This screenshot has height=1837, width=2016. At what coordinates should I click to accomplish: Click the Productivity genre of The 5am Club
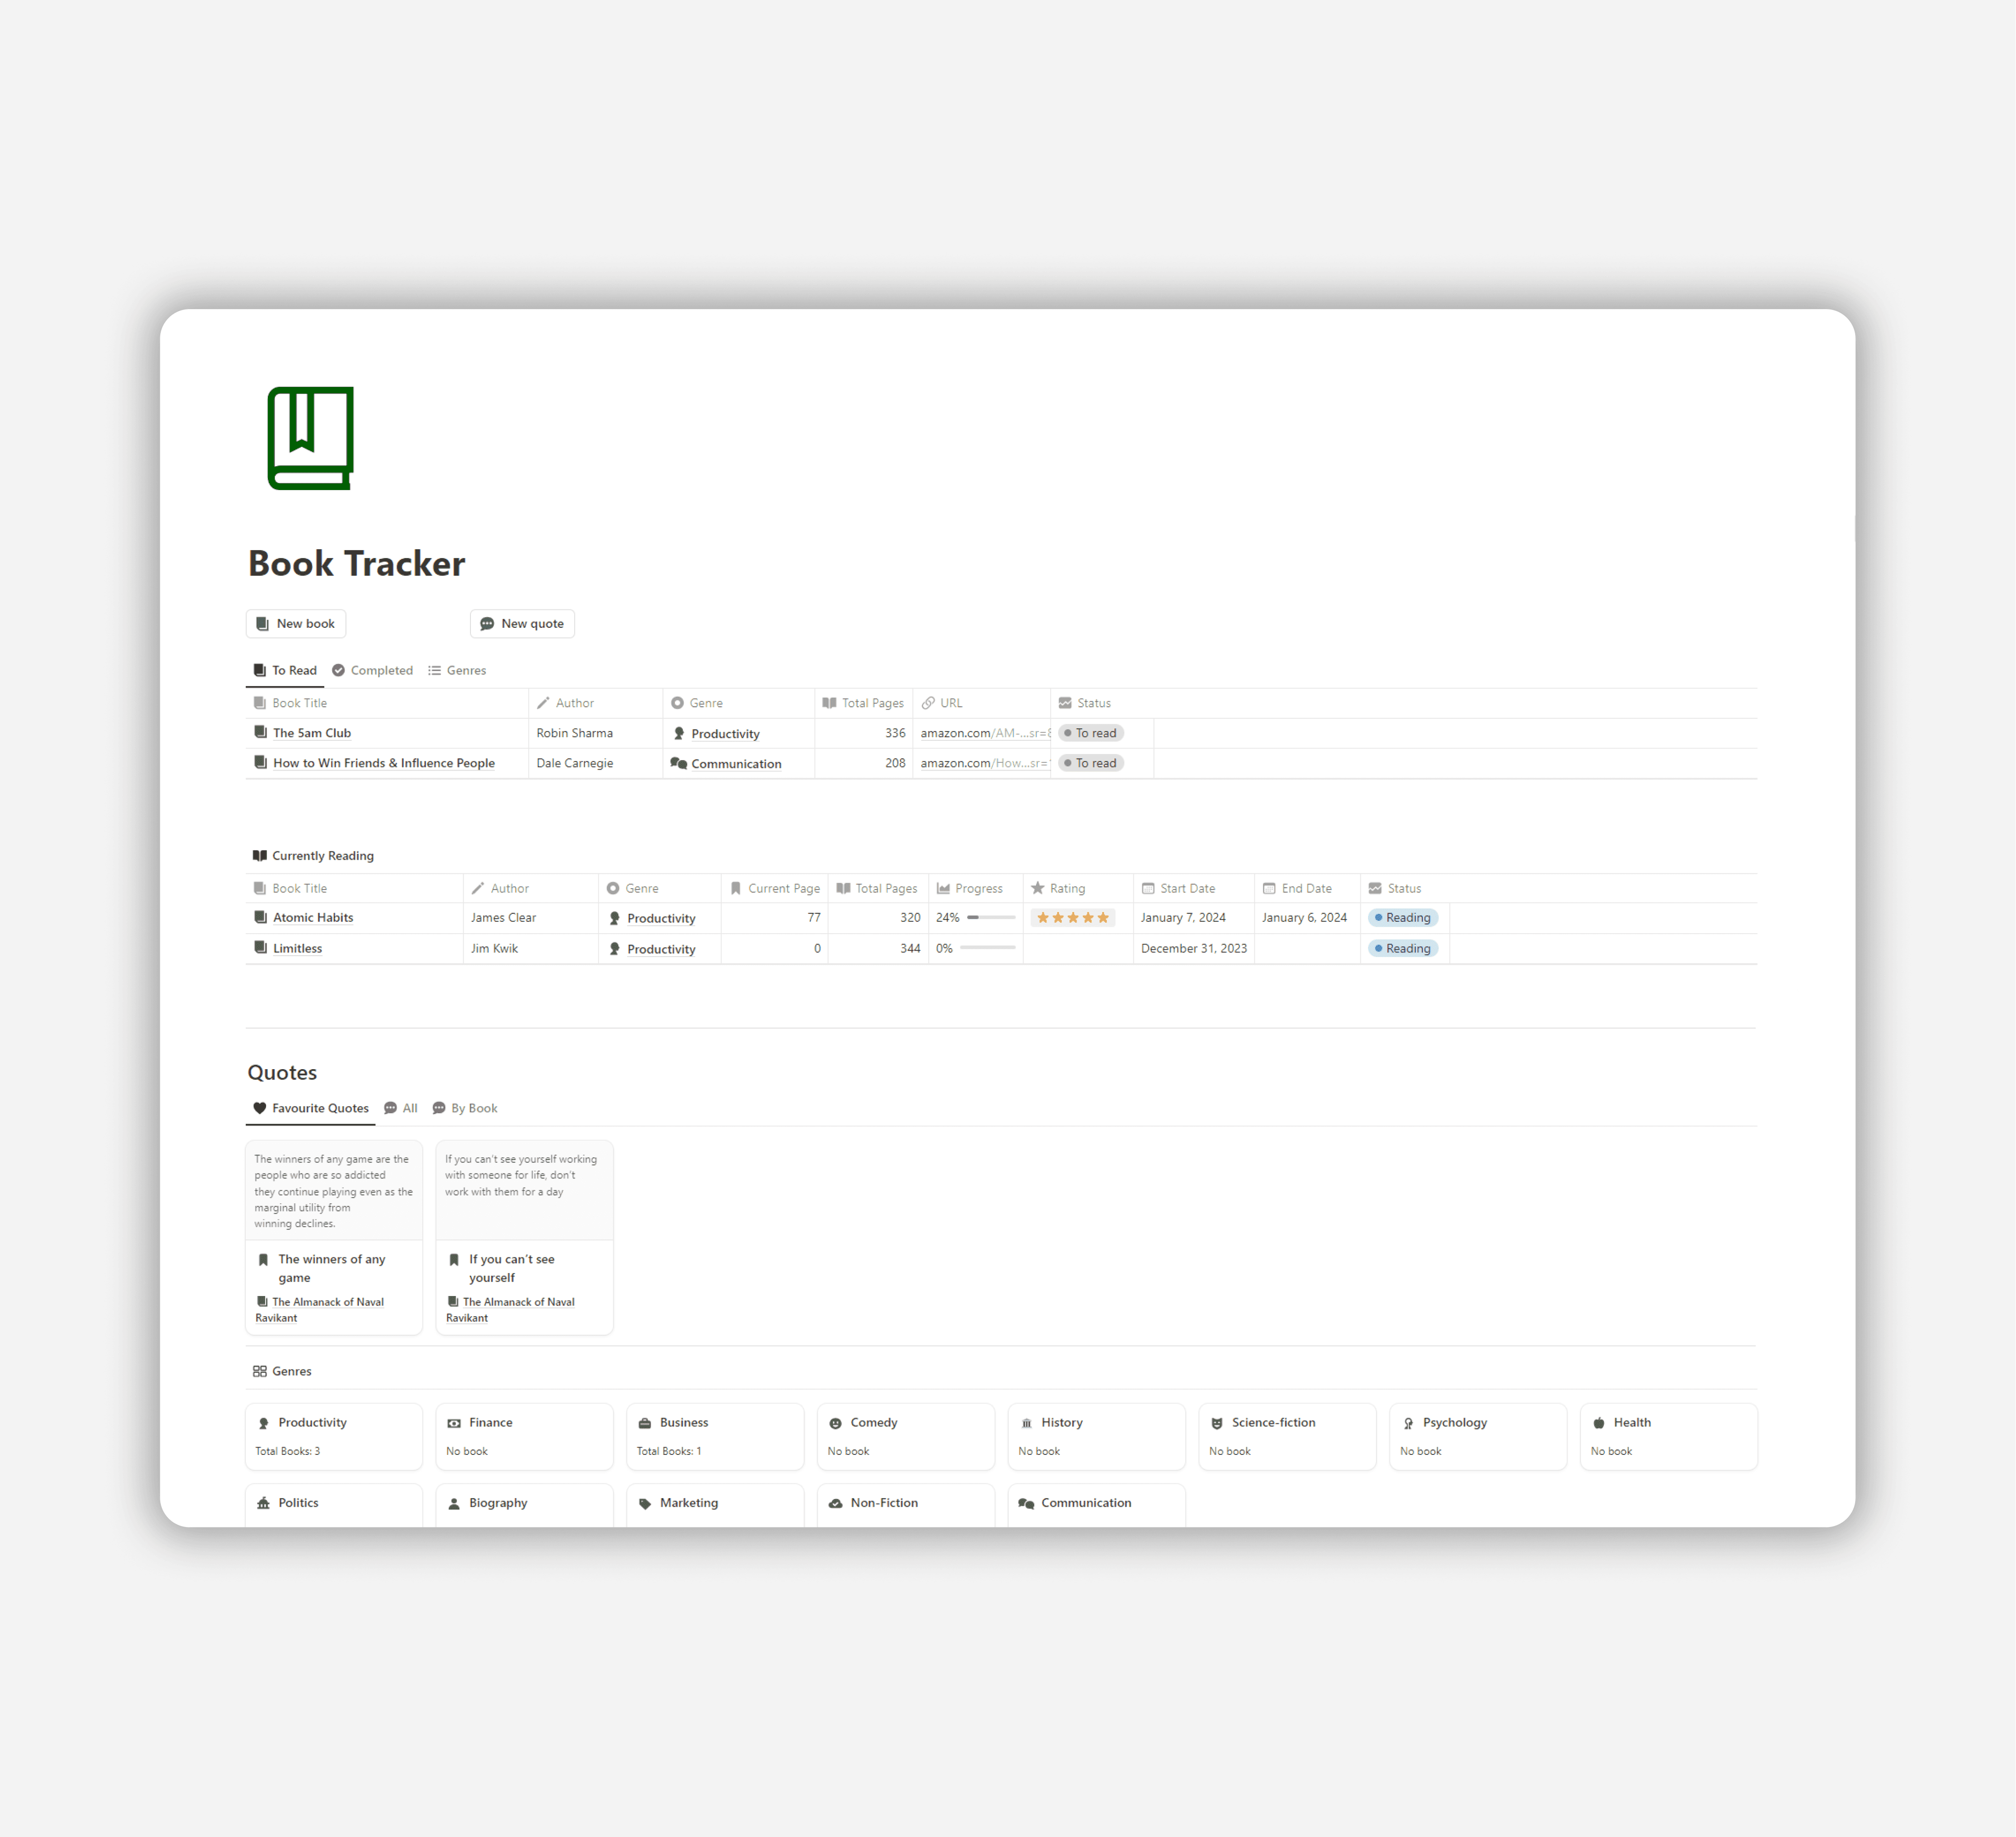coord(716,733)
